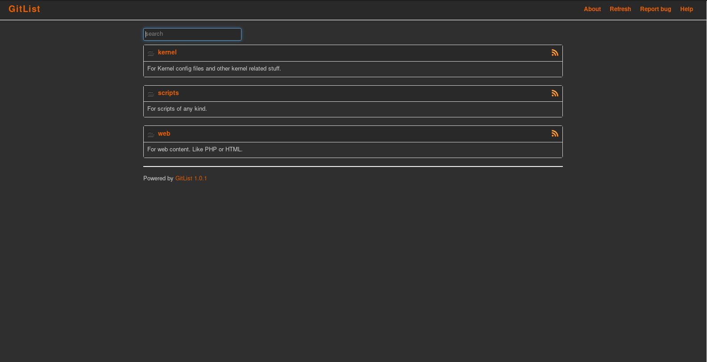
Task: Open the About page
Action: (x=592, y=9)
